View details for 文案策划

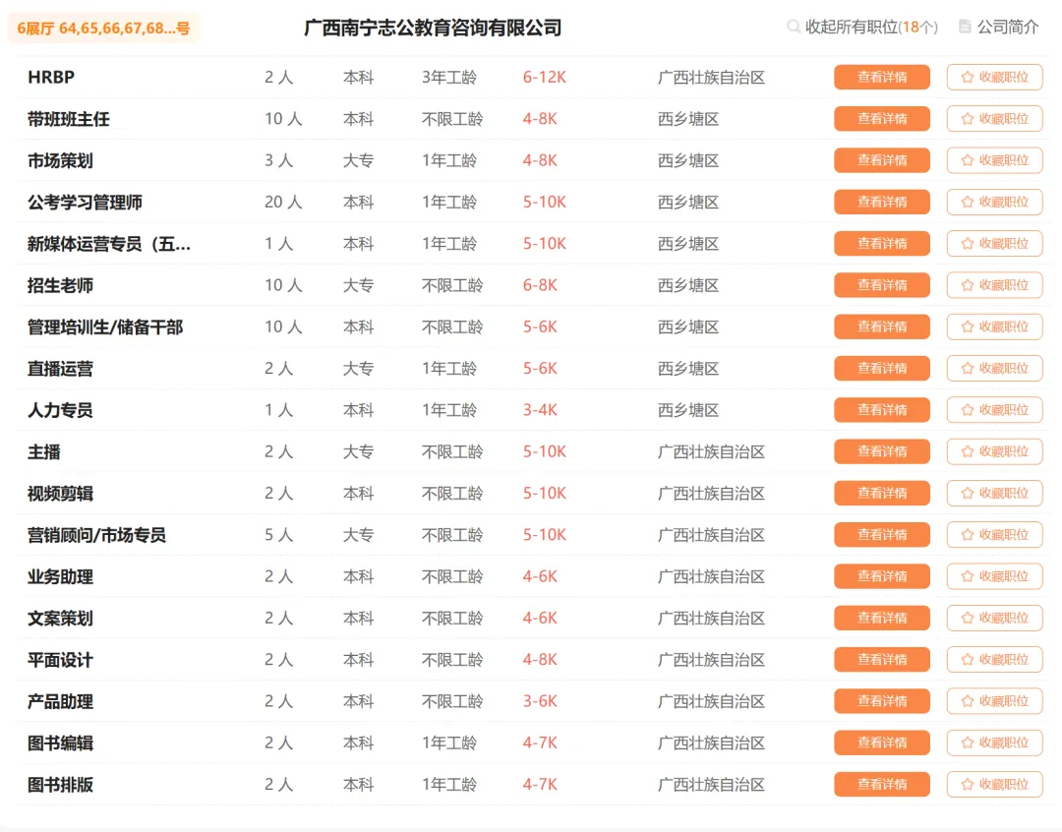[882, 618]
